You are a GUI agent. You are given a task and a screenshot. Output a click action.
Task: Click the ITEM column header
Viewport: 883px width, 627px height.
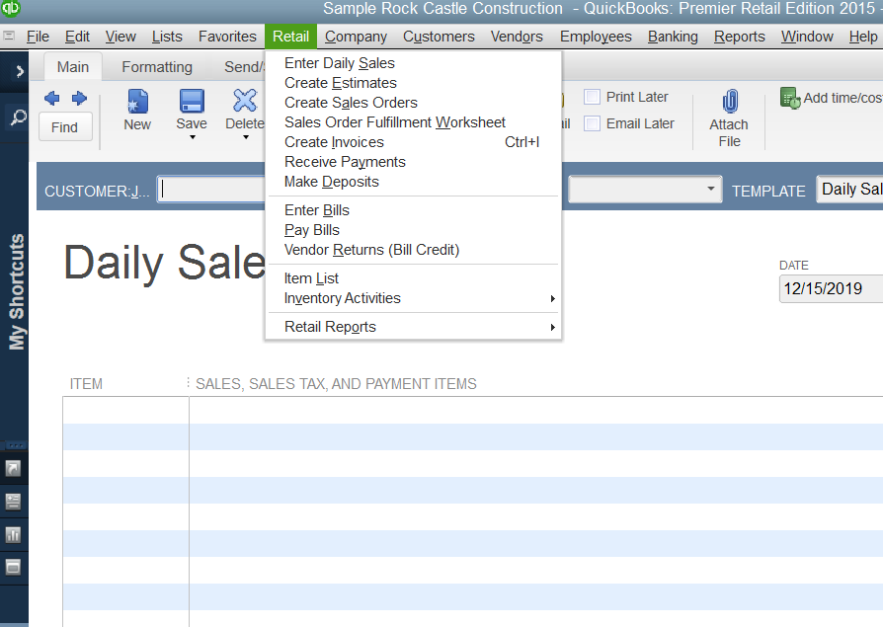(x=86, y=384)
